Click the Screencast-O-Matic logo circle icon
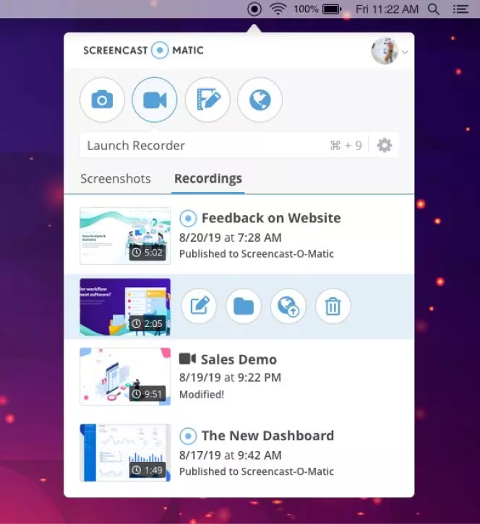Viewport: 480px width, 524px height. (x=160, y=50)
